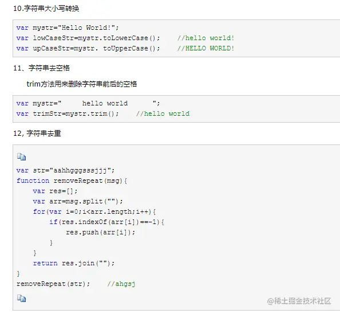Image resolution: width=340 pixels, height=314 pixels.
Task: Click the msg.split("") code line
Action: tap(78, 201)
